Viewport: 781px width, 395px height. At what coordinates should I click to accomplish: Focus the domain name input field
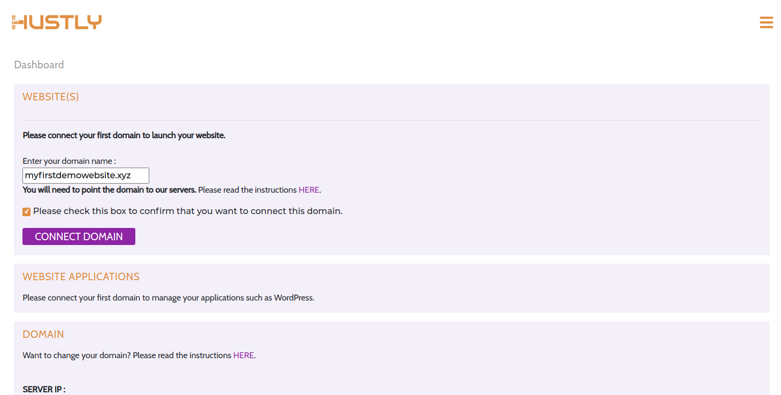coord(86,176)
